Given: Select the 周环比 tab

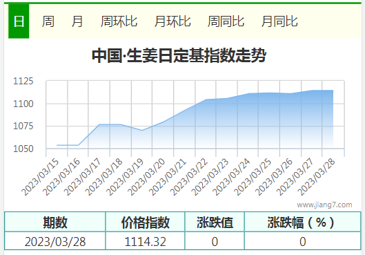Looking at the screenshot, I should pyautogui.click(x=119, y=21).
